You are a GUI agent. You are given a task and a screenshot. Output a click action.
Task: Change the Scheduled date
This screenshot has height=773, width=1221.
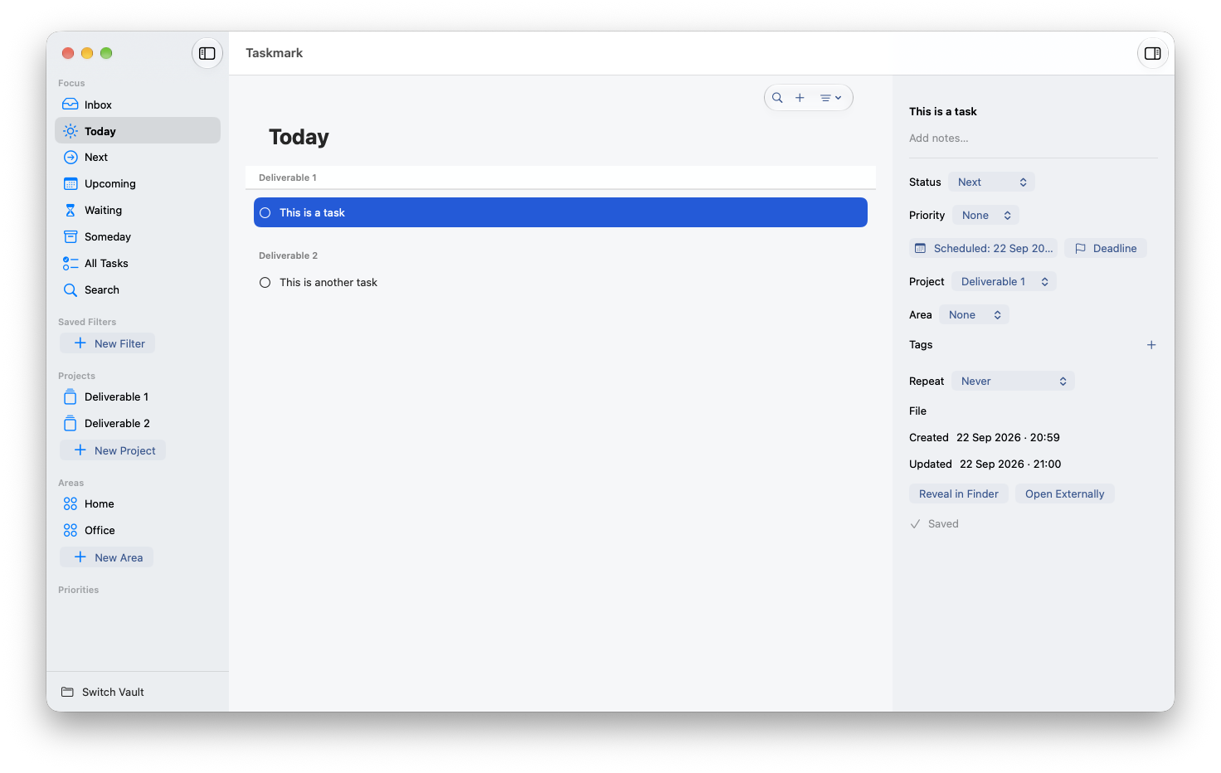984,249
